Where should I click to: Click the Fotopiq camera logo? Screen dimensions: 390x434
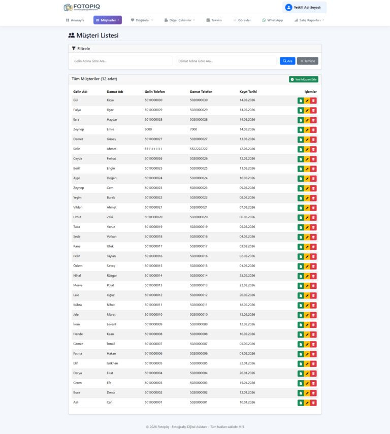point(68,7)
